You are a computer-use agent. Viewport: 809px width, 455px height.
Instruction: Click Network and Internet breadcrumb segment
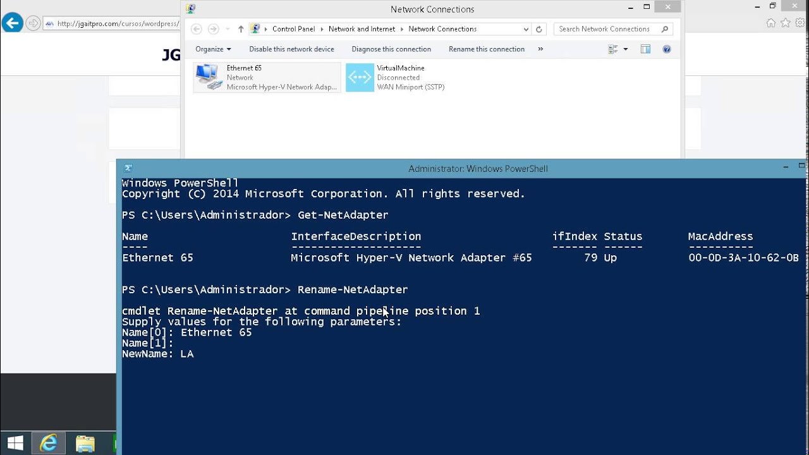362,29
